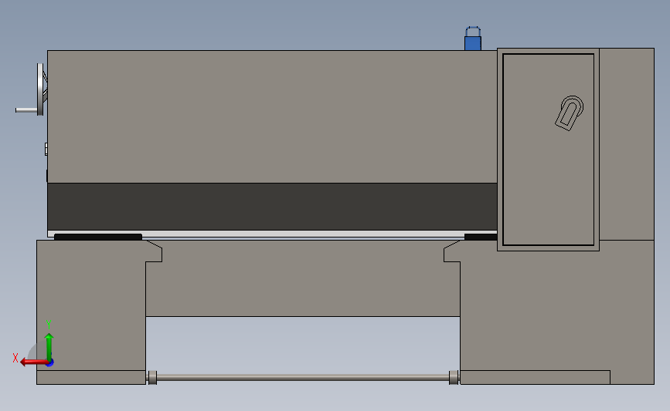Select the rectangular cabinet door panel
This screenshot has height=411, width=670.
pos(548,150)
